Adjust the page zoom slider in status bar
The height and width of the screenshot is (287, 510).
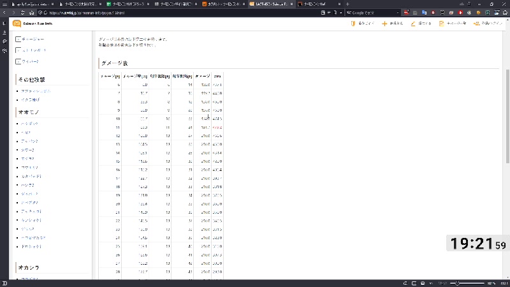point(458,283)
